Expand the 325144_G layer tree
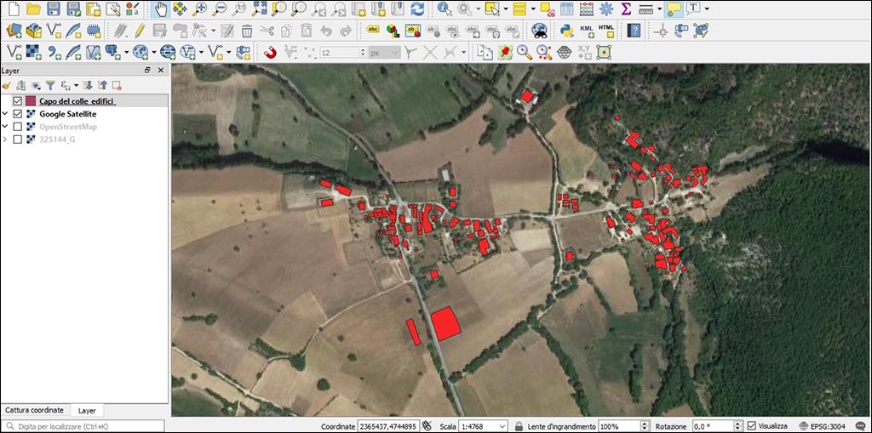This screenshot has height=433, width=872. click(6, 139)
